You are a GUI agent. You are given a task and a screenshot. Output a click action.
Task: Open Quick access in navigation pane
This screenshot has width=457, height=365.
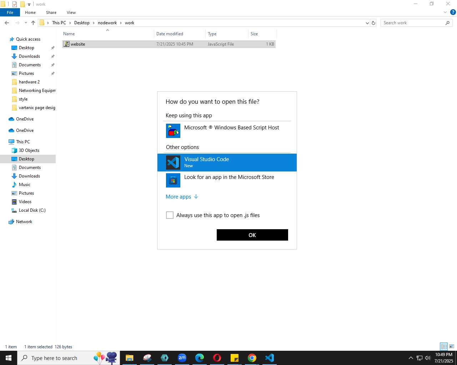[28, 39]
